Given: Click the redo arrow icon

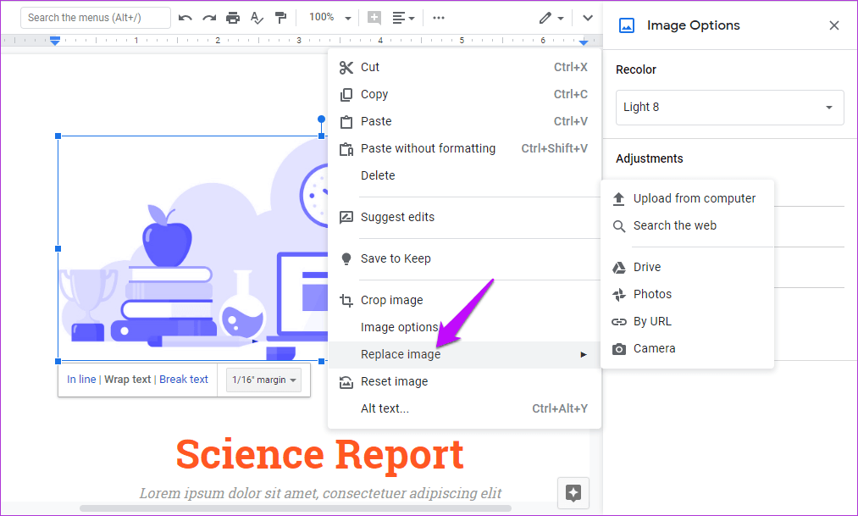Looking at the screenshot, I should 208,18.
